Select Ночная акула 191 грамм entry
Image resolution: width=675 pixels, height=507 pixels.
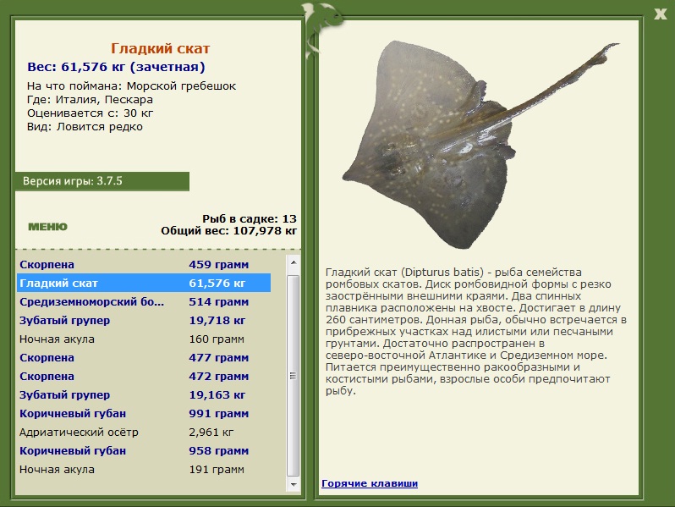coord(144,469)
